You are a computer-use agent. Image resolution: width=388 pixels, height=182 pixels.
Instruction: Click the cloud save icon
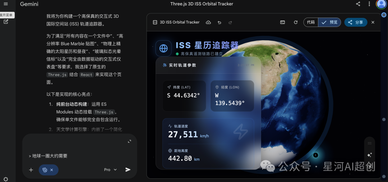(208, 22)
